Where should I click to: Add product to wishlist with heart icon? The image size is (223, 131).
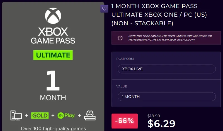[x=104, y=9]
